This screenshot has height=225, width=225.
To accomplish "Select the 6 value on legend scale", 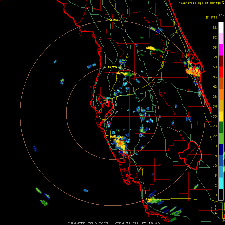I will [215, 175].
